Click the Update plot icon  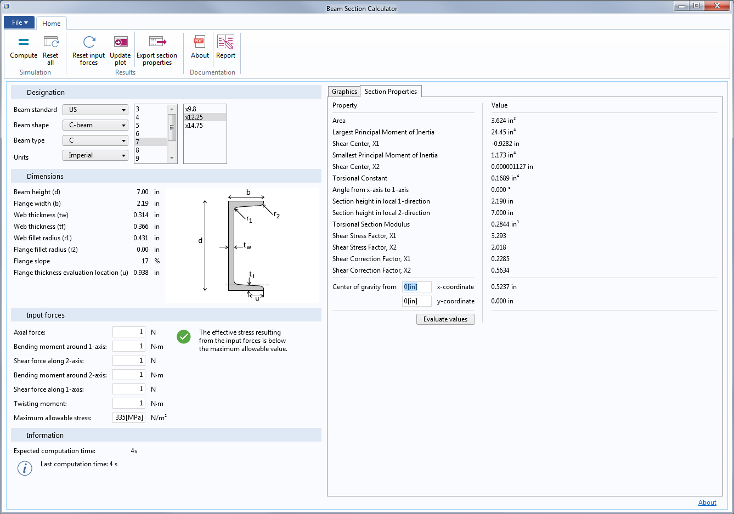pyautogui.click(x=120, y=42)
